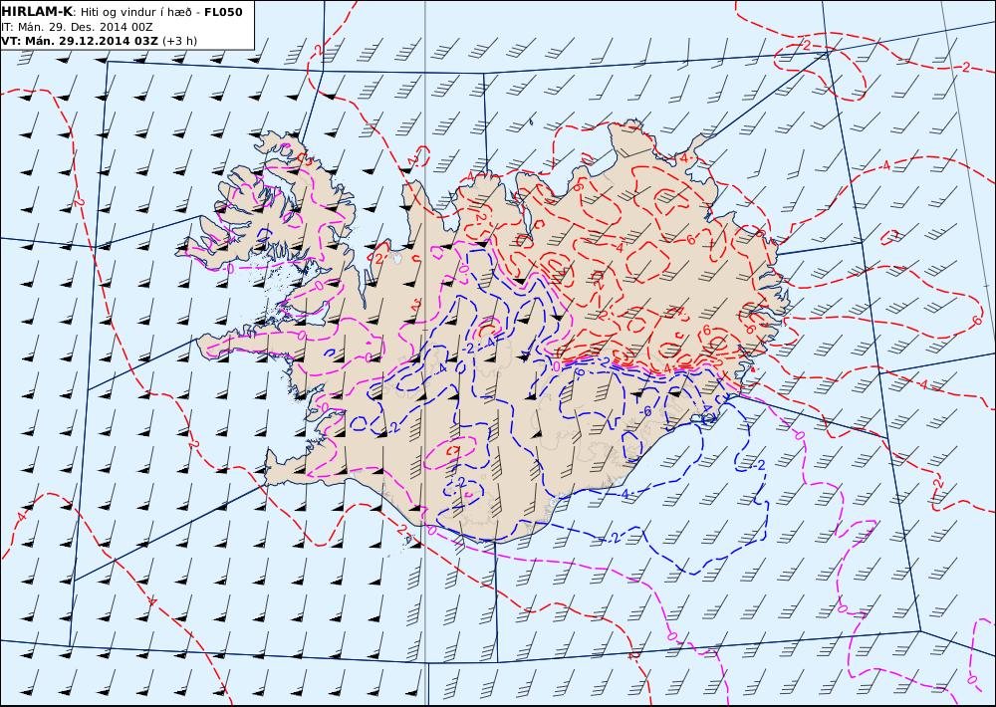Click the 'VT: Mán. 29.12.2014 03Z' valid time
The image size is (996, 707).
coord(80,41)
